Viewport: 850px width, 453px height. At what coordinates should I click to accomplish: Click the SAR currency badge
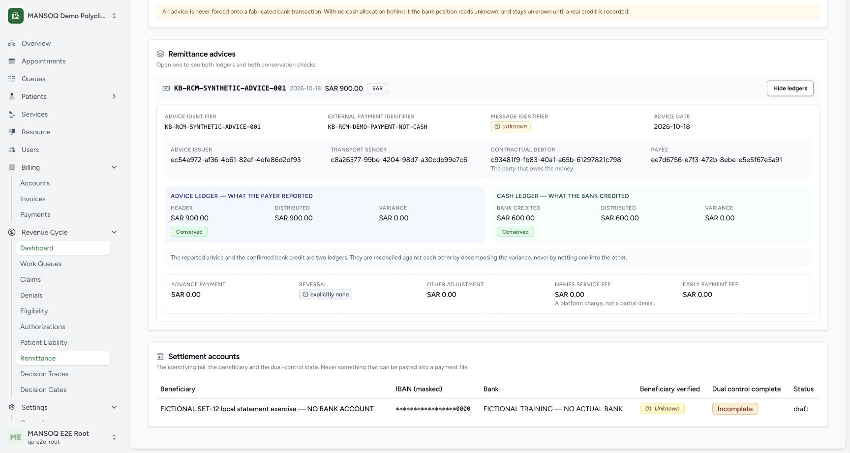[377, 89]
